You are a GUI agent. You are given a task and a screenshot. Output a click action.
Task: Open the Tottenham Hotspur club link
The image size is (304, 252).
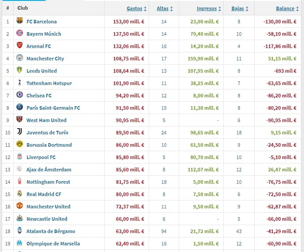[49, 83]
